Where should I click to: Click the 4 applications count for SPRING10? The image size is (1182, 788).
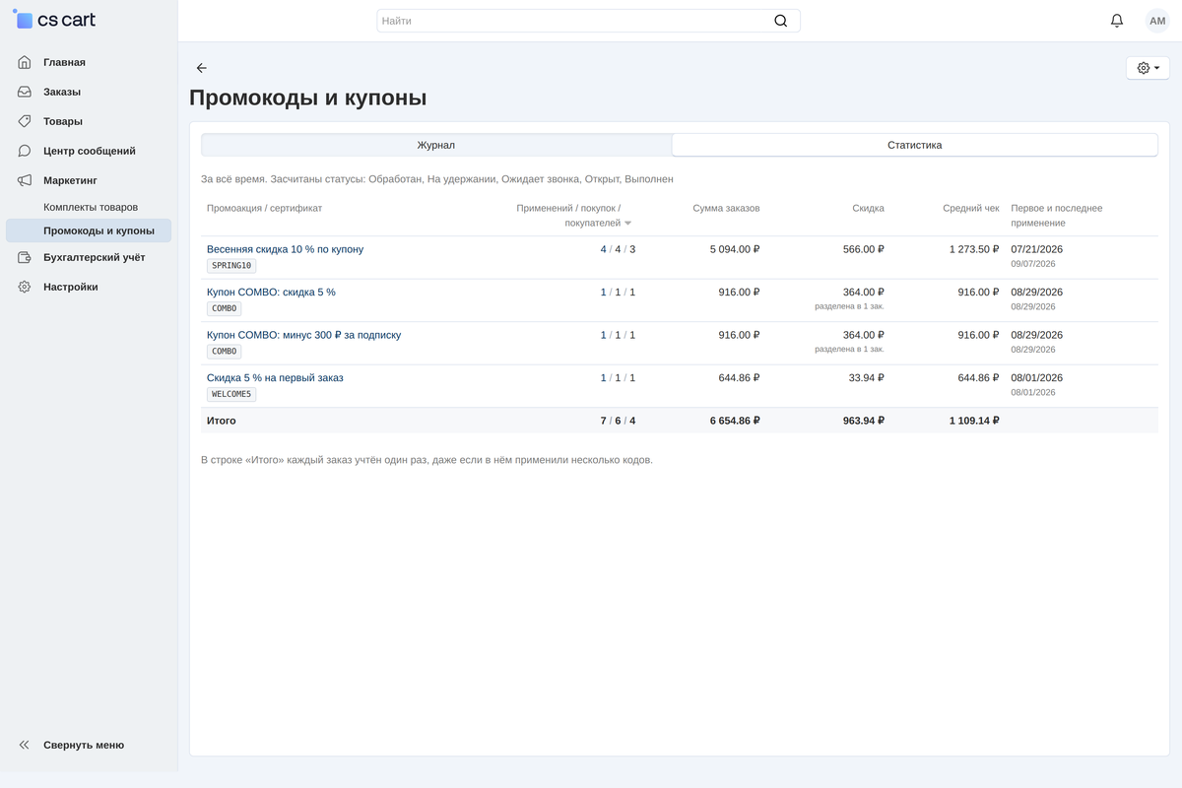click(604, 249)
